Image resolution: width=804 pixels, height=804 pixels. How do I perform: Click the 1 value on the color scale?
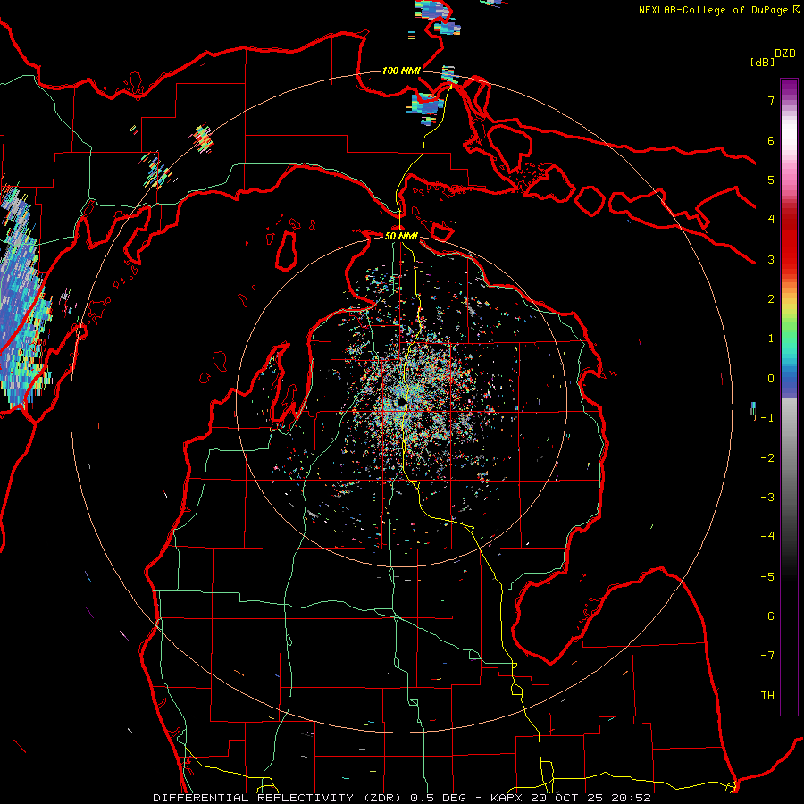click(771, 339)
